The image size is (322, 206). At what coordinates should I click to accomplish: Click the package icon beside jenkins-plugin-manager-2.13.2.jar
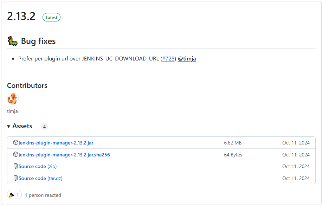(16, 142)
